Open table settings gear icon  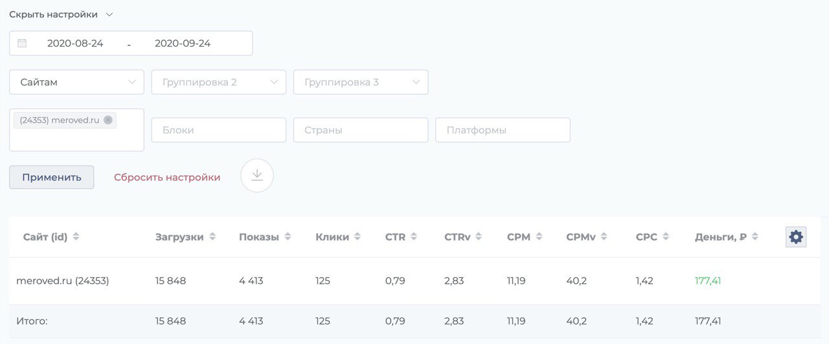pos(796,237)
